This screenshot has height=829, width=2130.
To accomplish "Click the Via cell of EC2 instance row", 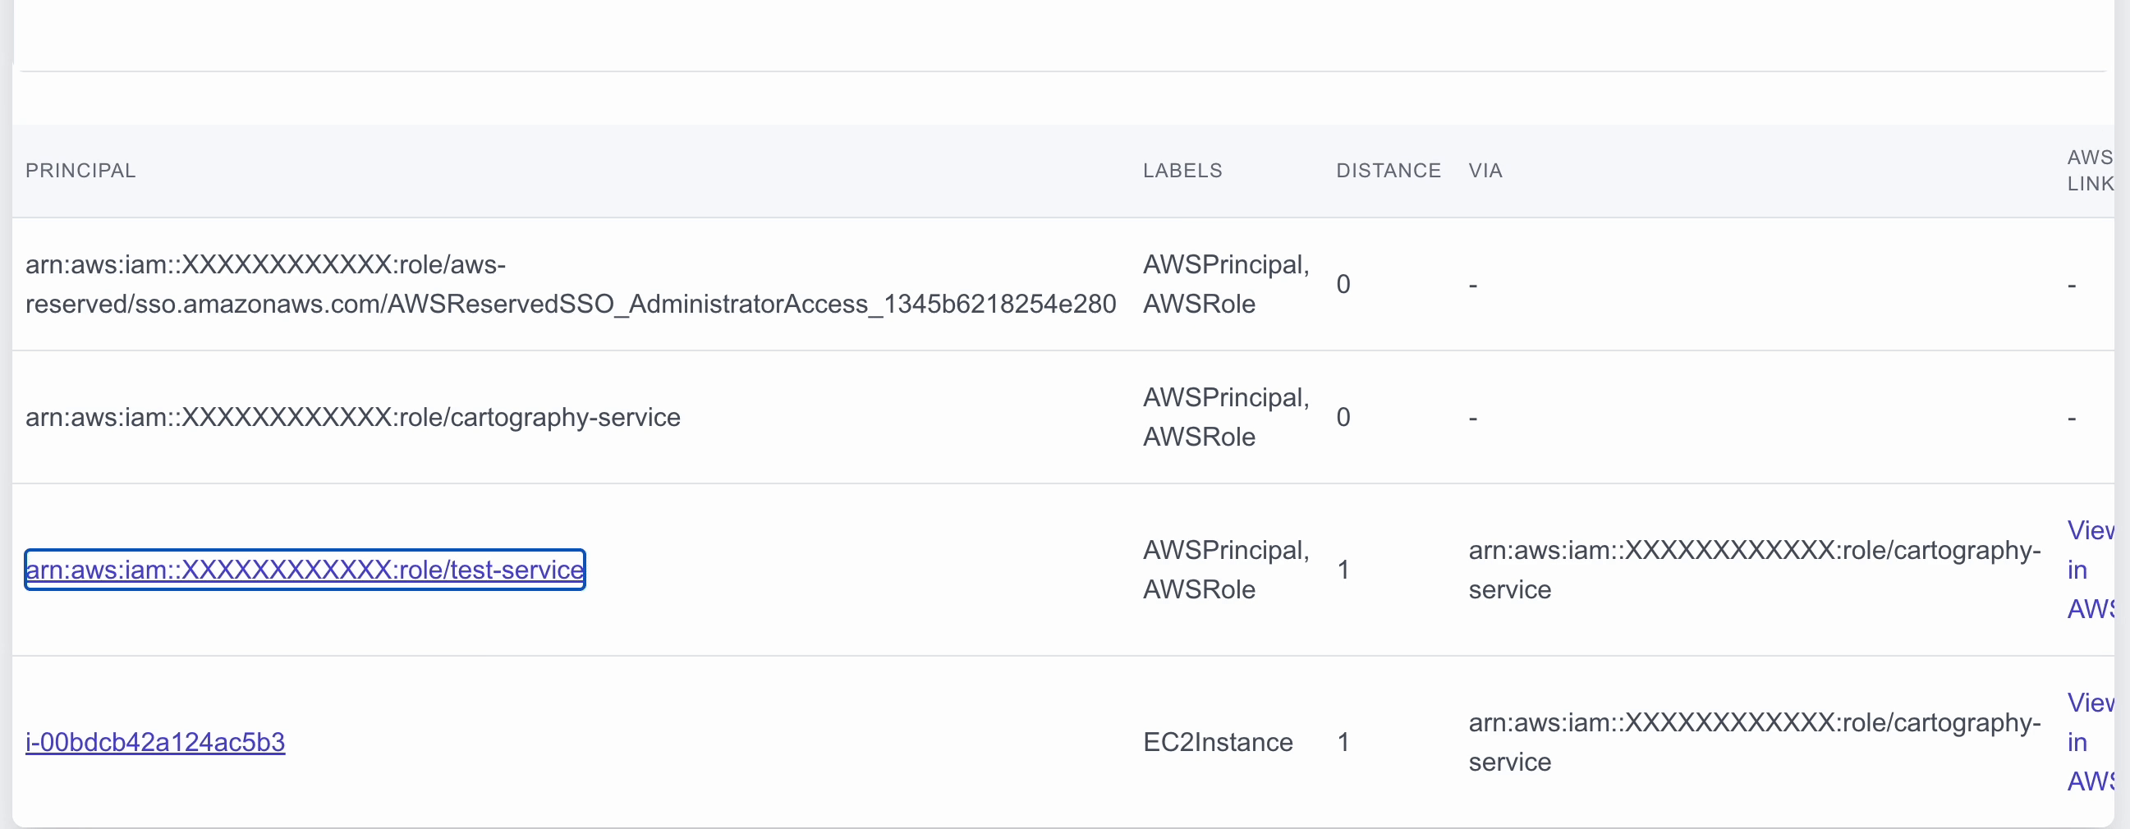I will point(1753,742).
